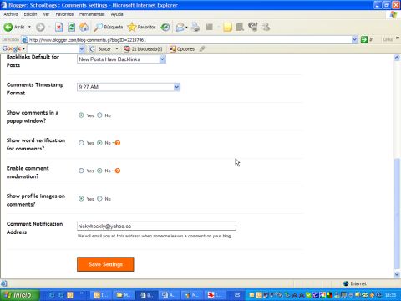
Task: Open the Favoritos menu in menu bar
Action: pyautogui.click(x=64, y=14)
